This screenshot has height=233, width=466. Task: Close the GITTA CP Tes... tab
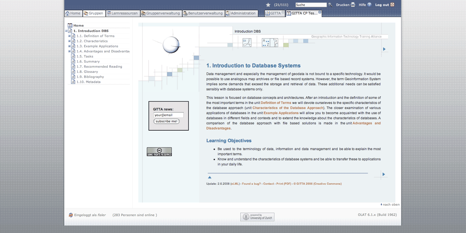pos(320,12)
